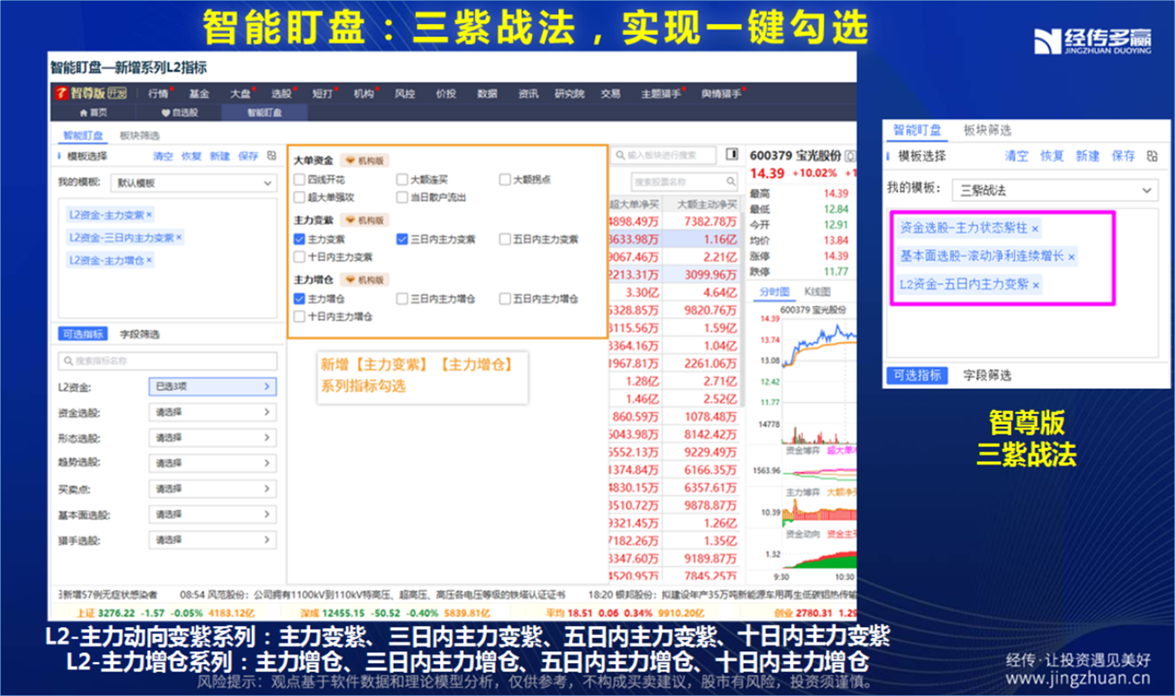Expand the 资金选股 selector
This screenshot has height=696, width=1175.
(213, 412)
